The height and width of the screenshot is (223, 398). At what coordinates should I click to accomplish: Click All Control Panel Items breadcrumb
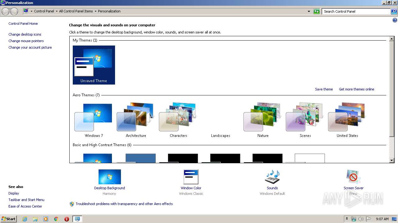tap(76, 11)
